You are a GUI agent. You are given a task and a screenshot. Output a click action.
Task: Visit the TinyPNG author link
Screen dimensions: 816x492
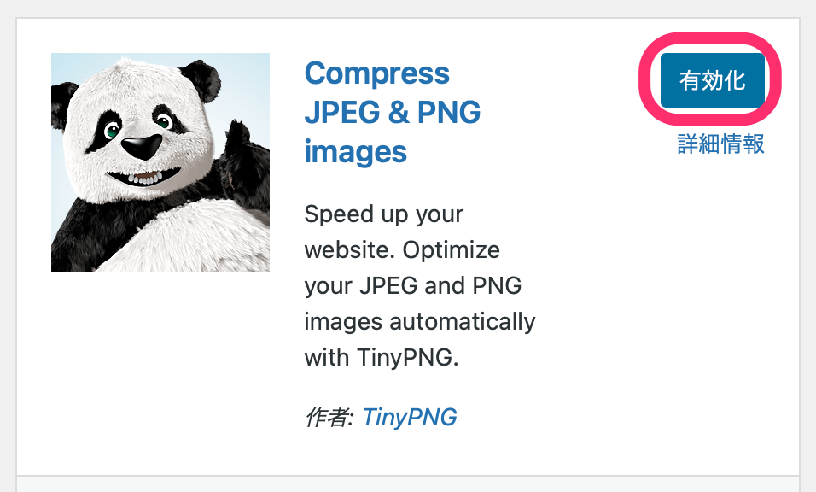pos(410,417)
